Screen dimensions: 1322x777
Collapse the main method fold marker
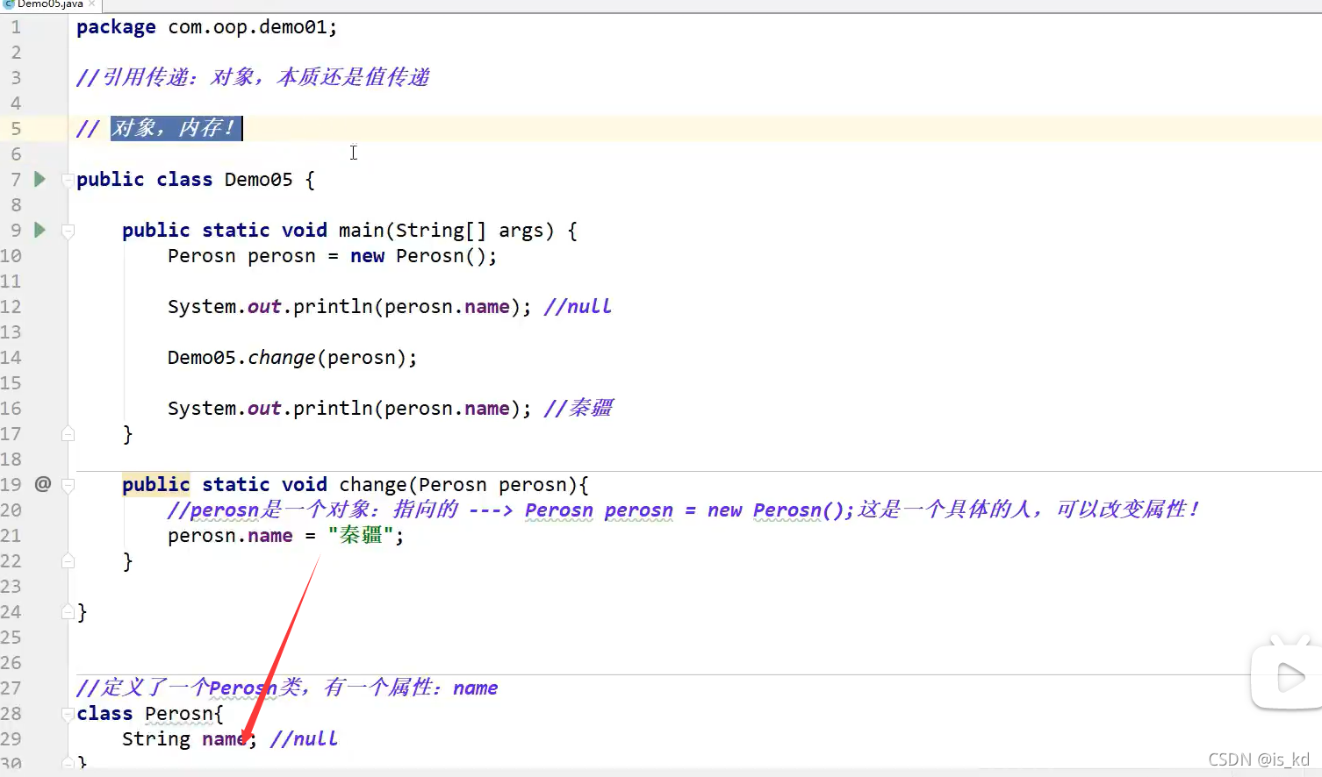point(68,231)
